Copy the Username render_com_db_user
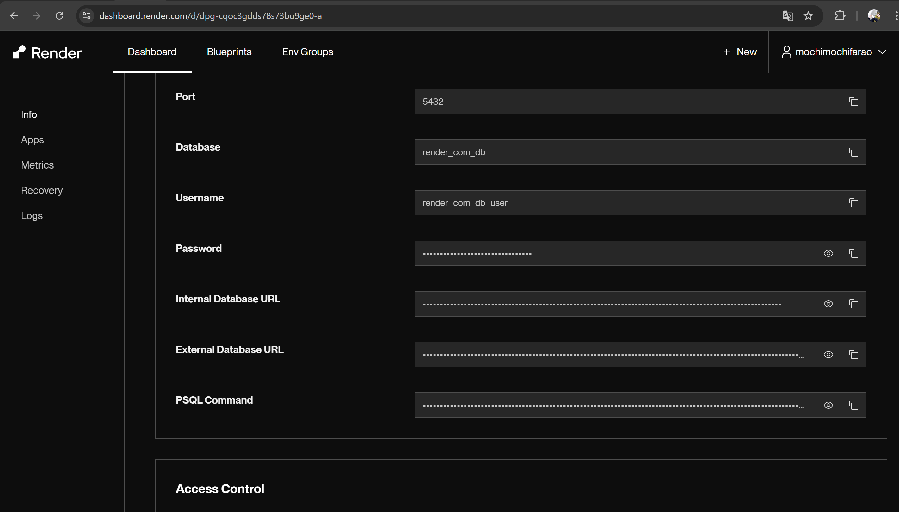 pos(854,203)
